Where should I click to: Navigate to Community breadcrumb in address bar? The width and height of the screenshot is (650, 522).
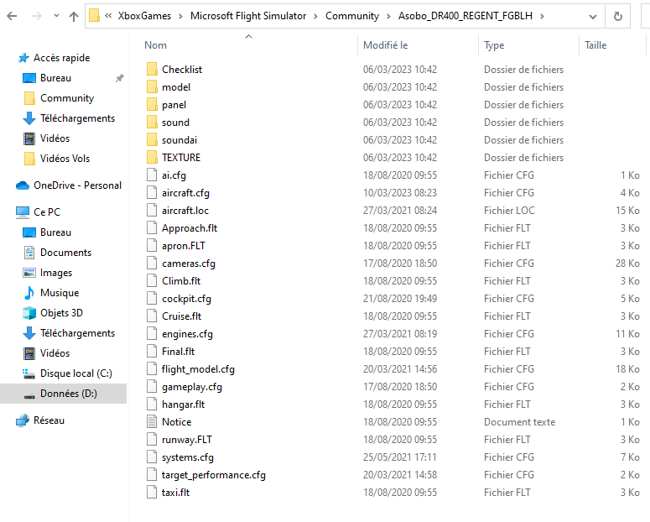(352, 16)
